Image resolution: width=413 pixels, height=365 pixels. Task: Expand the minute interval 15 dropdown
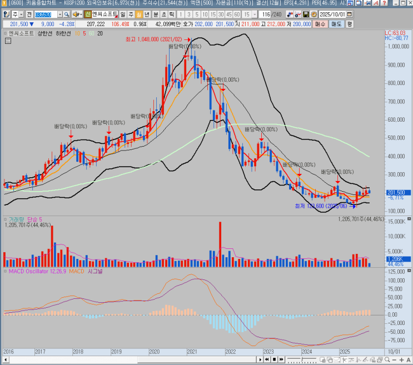click(x=255, y=14)
